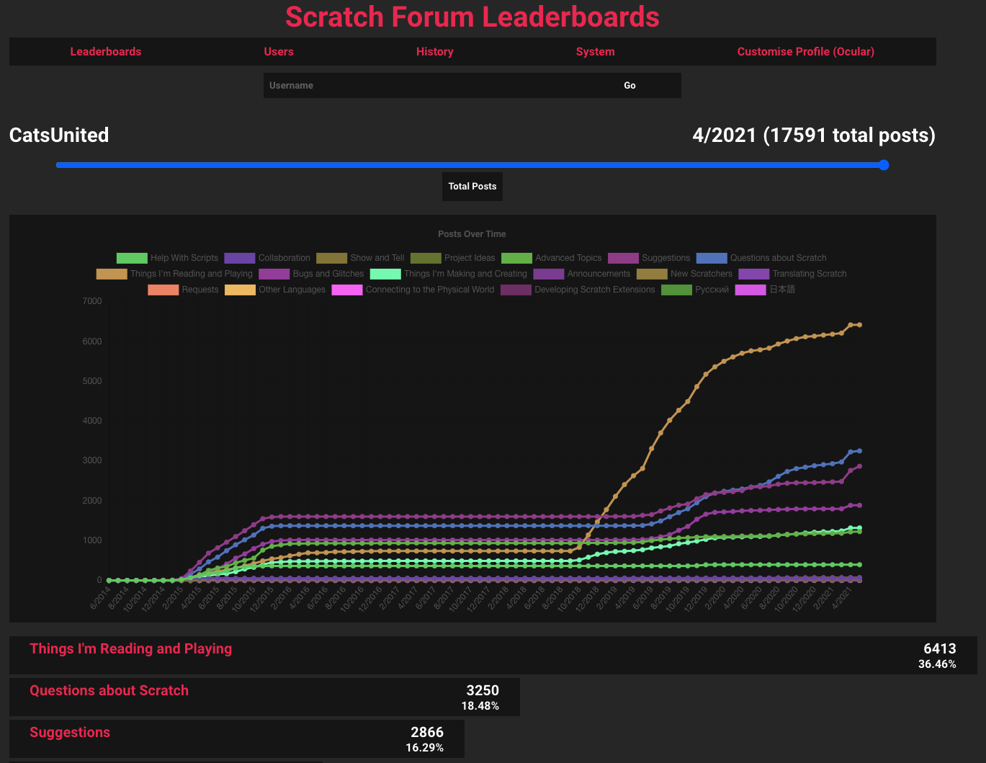Toggle Bugs and Glitches legend swatch
This screenshot has height=763, width=986.
point(274,274)
